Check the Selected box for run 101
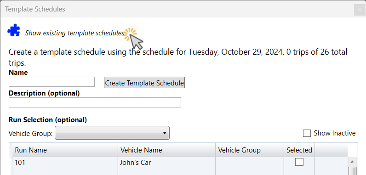Image resolution: width=366 pixels, height=175 pixels. tap(299, 162)
